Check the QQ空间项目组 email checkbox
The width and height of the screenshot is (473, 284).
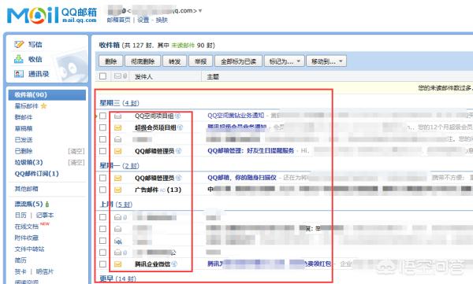[102, 116]
